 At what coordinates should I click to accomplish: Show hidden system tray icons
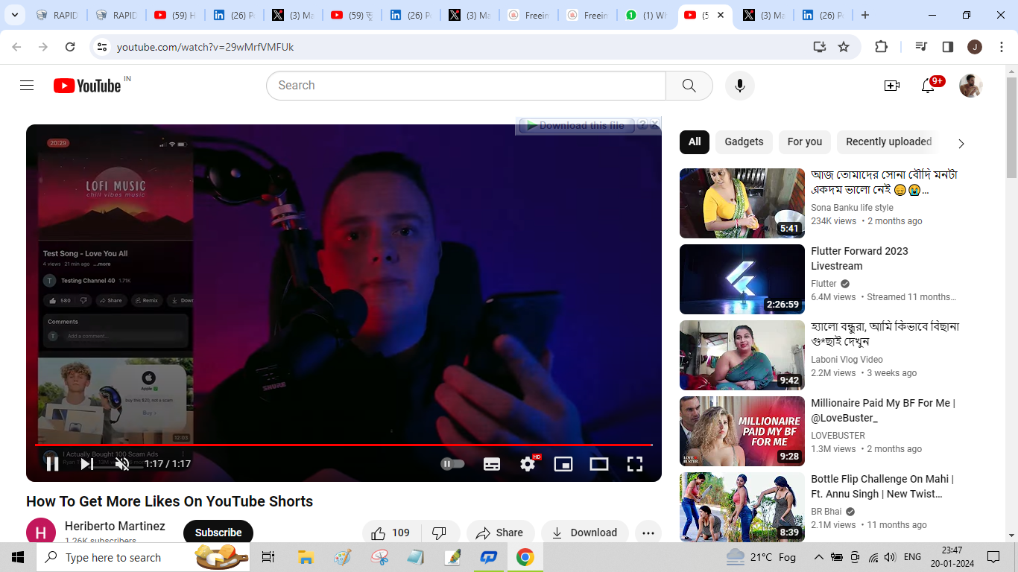[819, 557]
